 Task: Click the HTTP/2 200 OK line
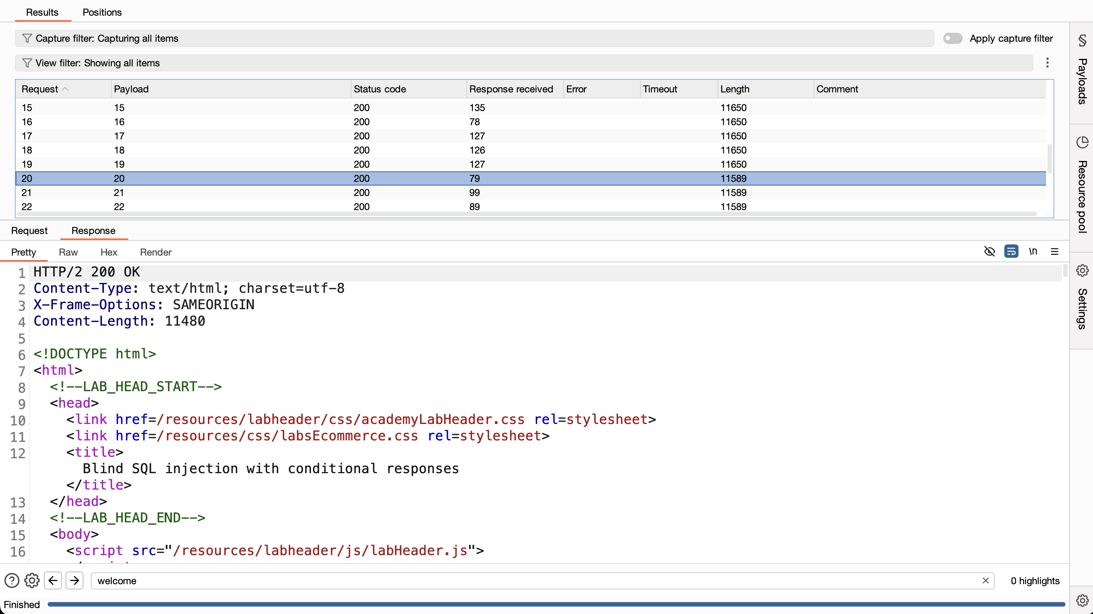86,272
